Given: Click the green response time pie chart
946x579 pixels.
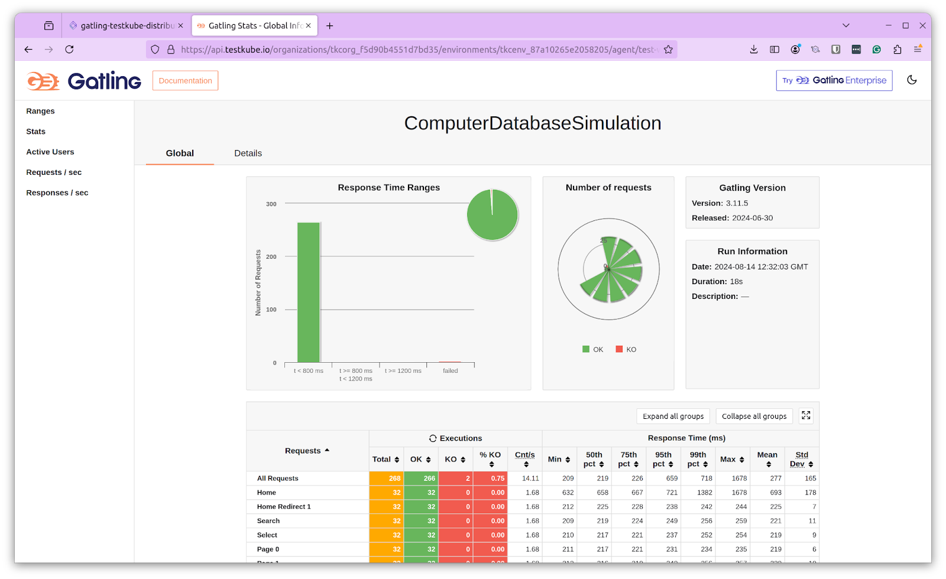Looking at the screenshot, I should tap(493, 214).
